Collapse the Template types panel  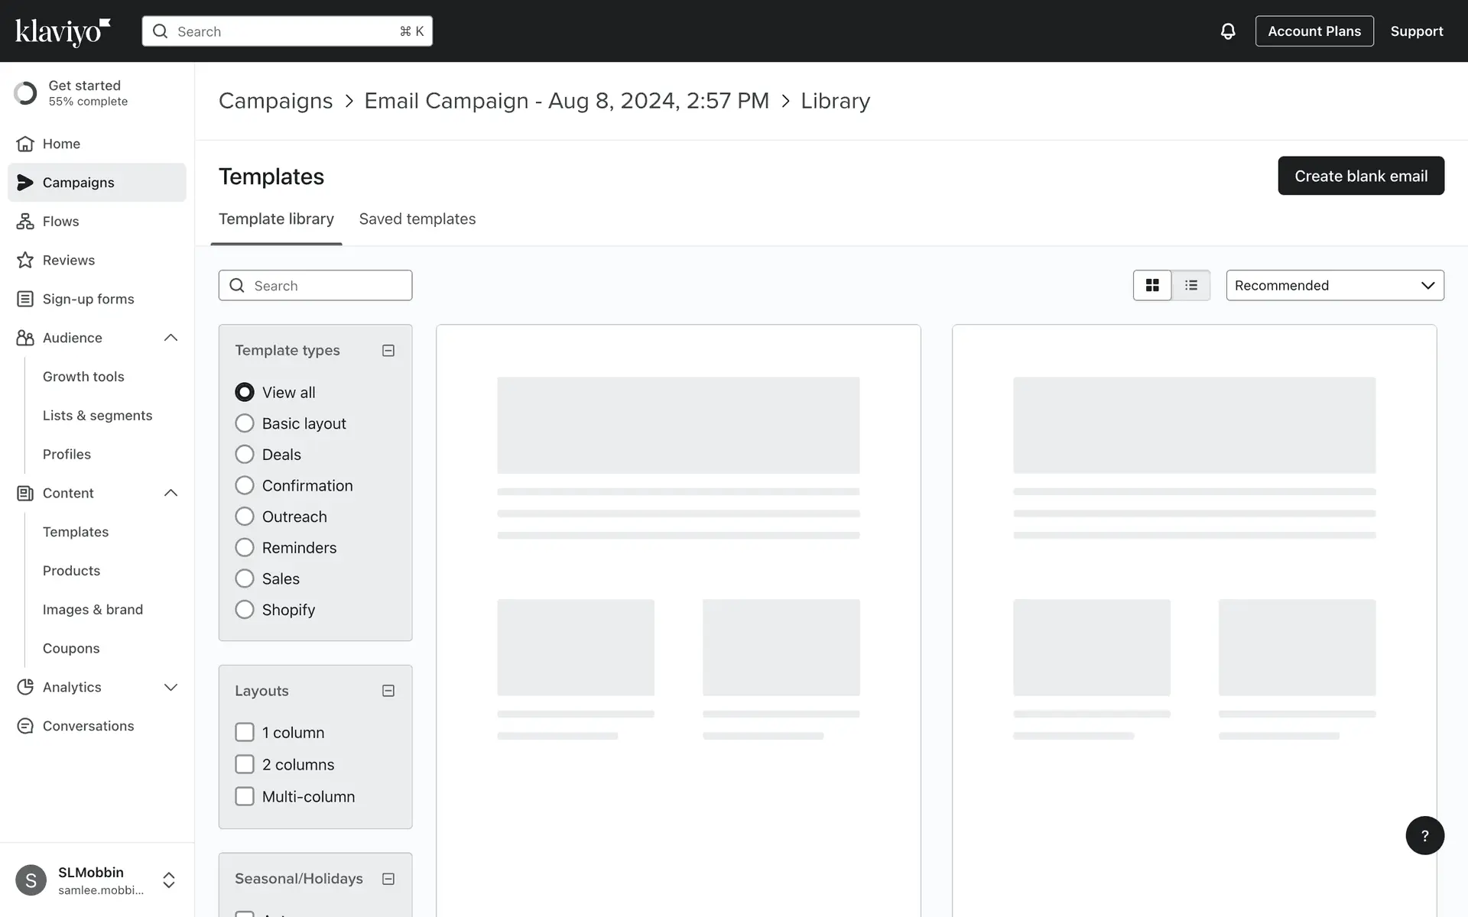point(388,351)
